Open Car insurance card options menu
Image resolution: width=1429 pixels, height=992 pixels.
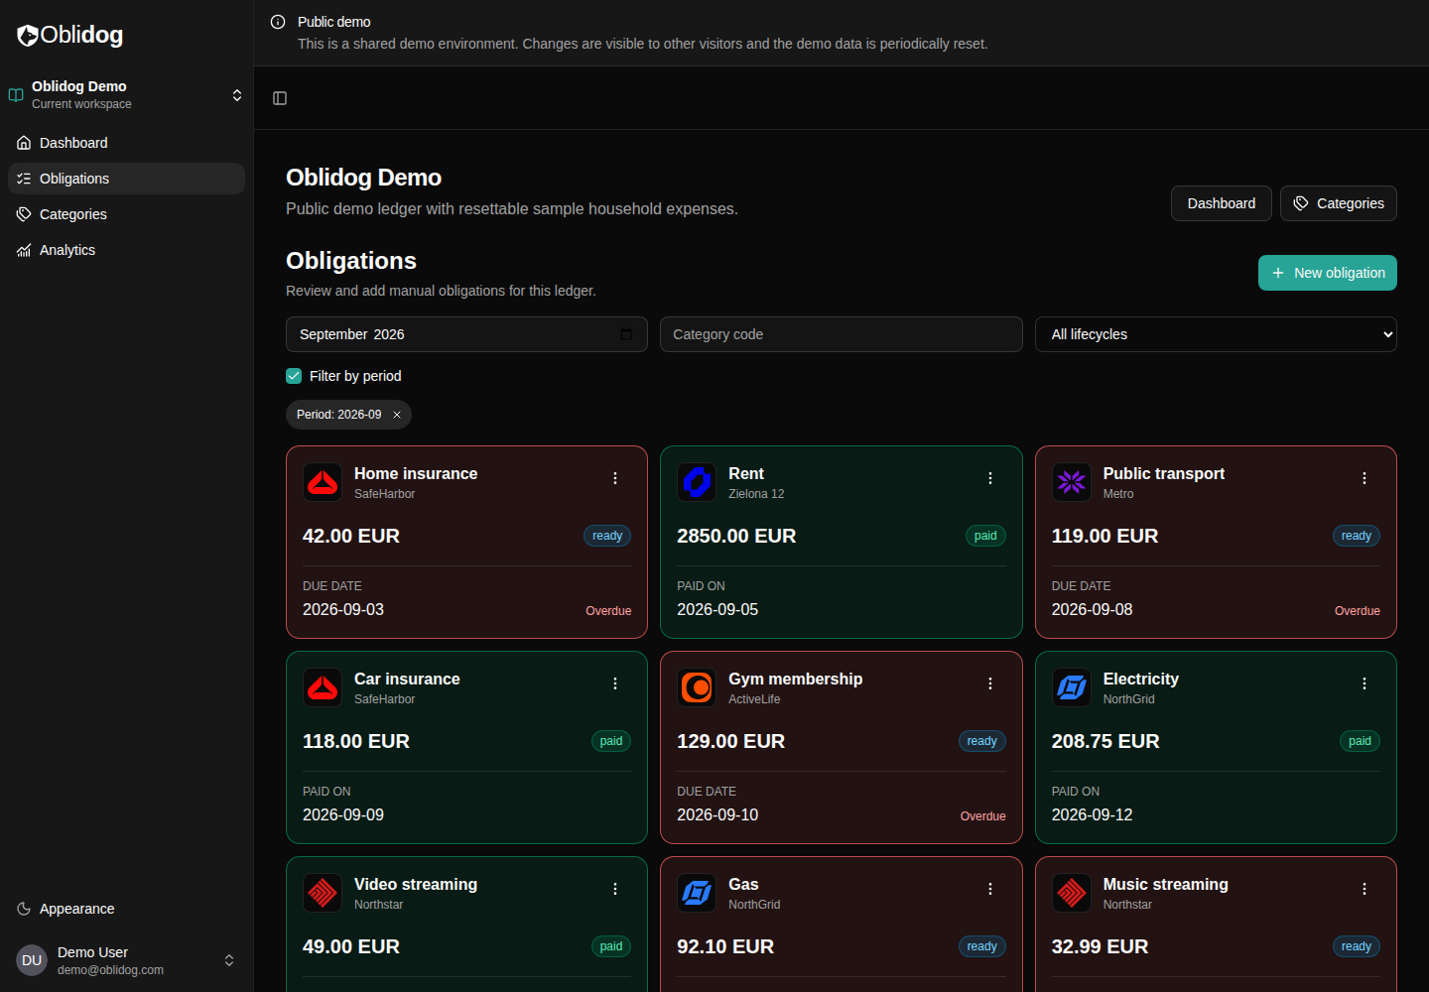[615, 683]
